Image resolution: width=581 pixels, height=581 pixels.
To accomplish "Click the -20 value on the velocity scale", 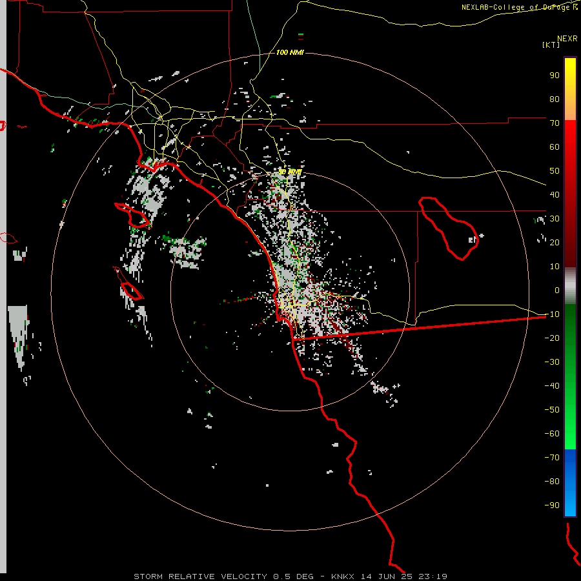I will click(552, 338).
